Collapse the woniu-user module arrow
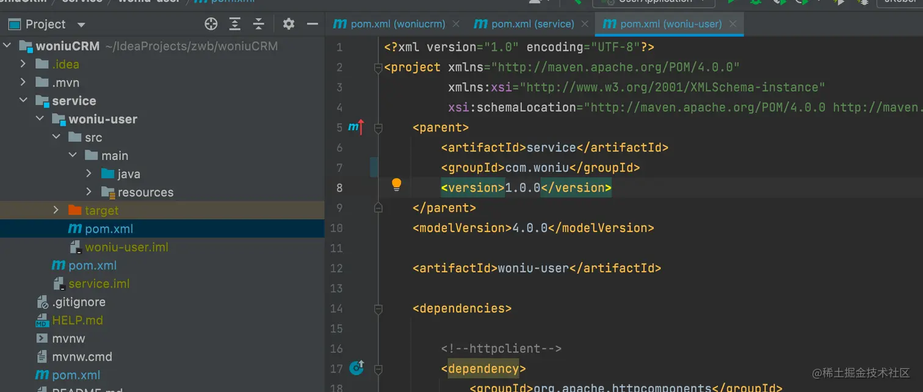Viewport: 923px width, 392px height. point(40,119)
